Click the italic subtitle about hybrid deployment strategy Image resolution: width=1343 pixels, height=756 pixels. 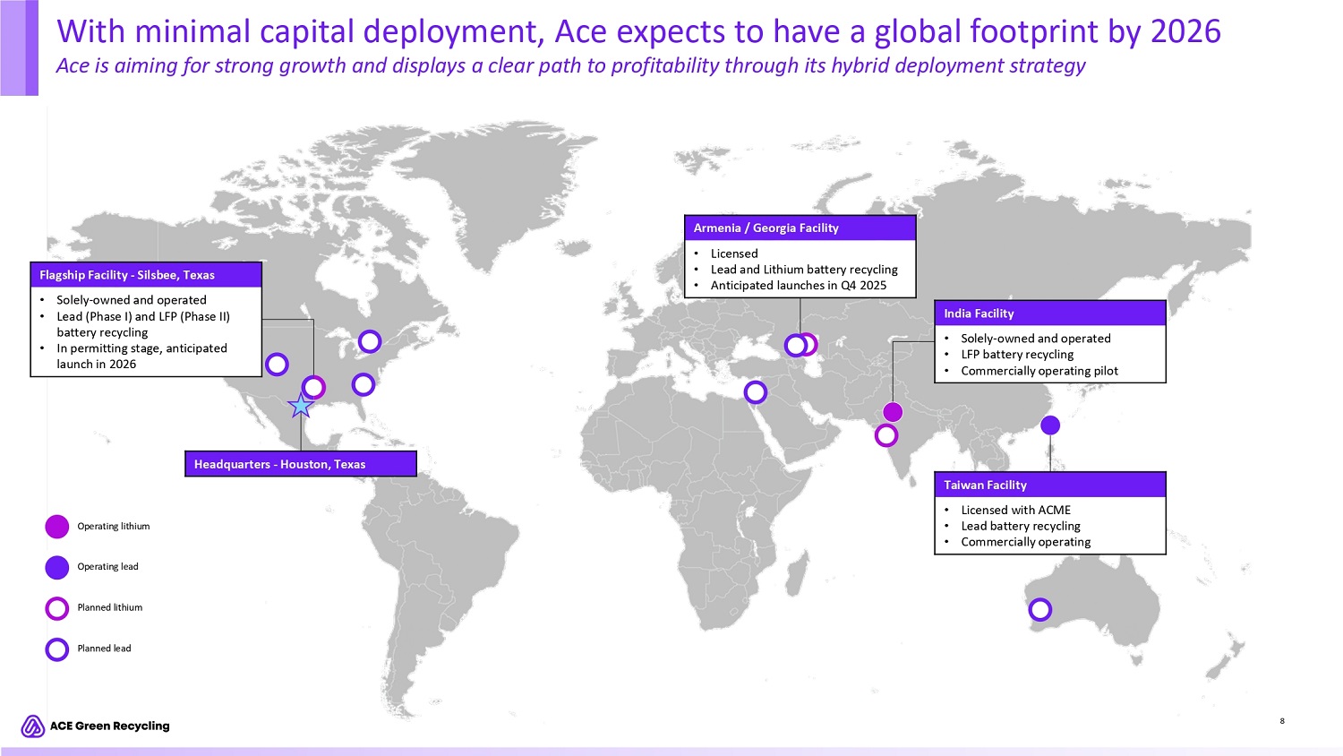coord(571,65)
